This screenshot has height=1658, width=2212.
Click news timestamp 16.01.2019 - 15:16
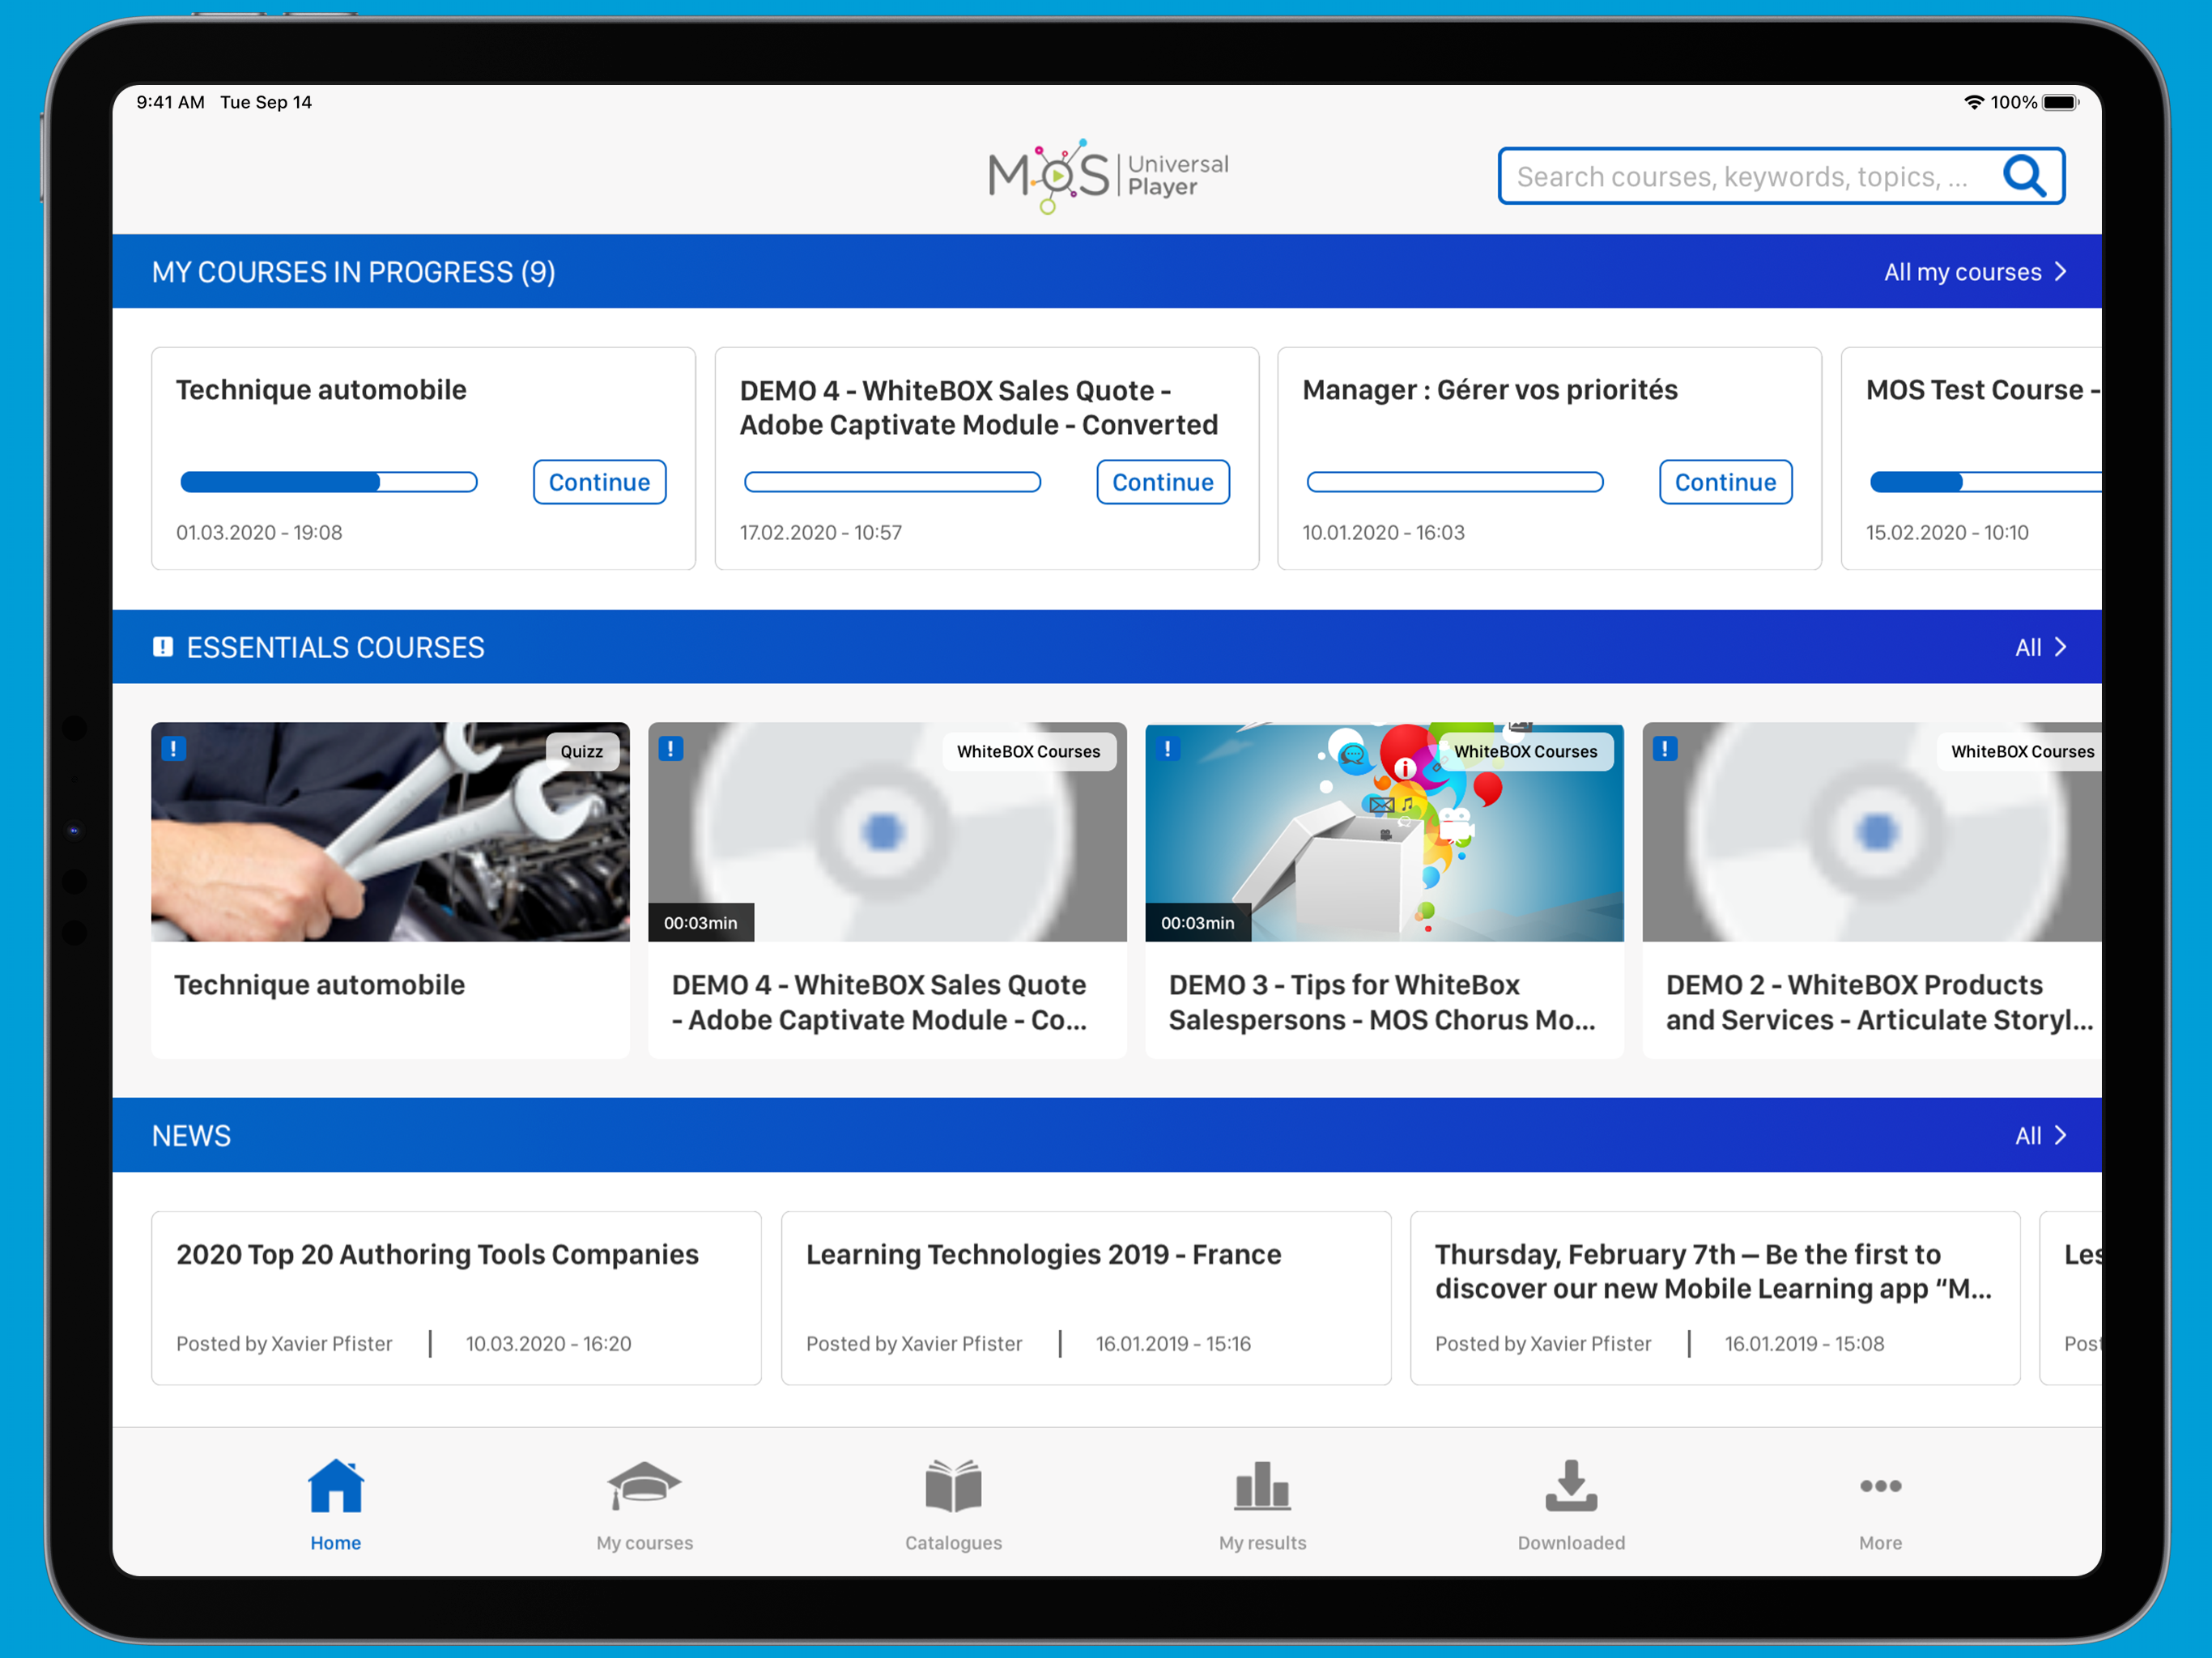[1173, 1343]
